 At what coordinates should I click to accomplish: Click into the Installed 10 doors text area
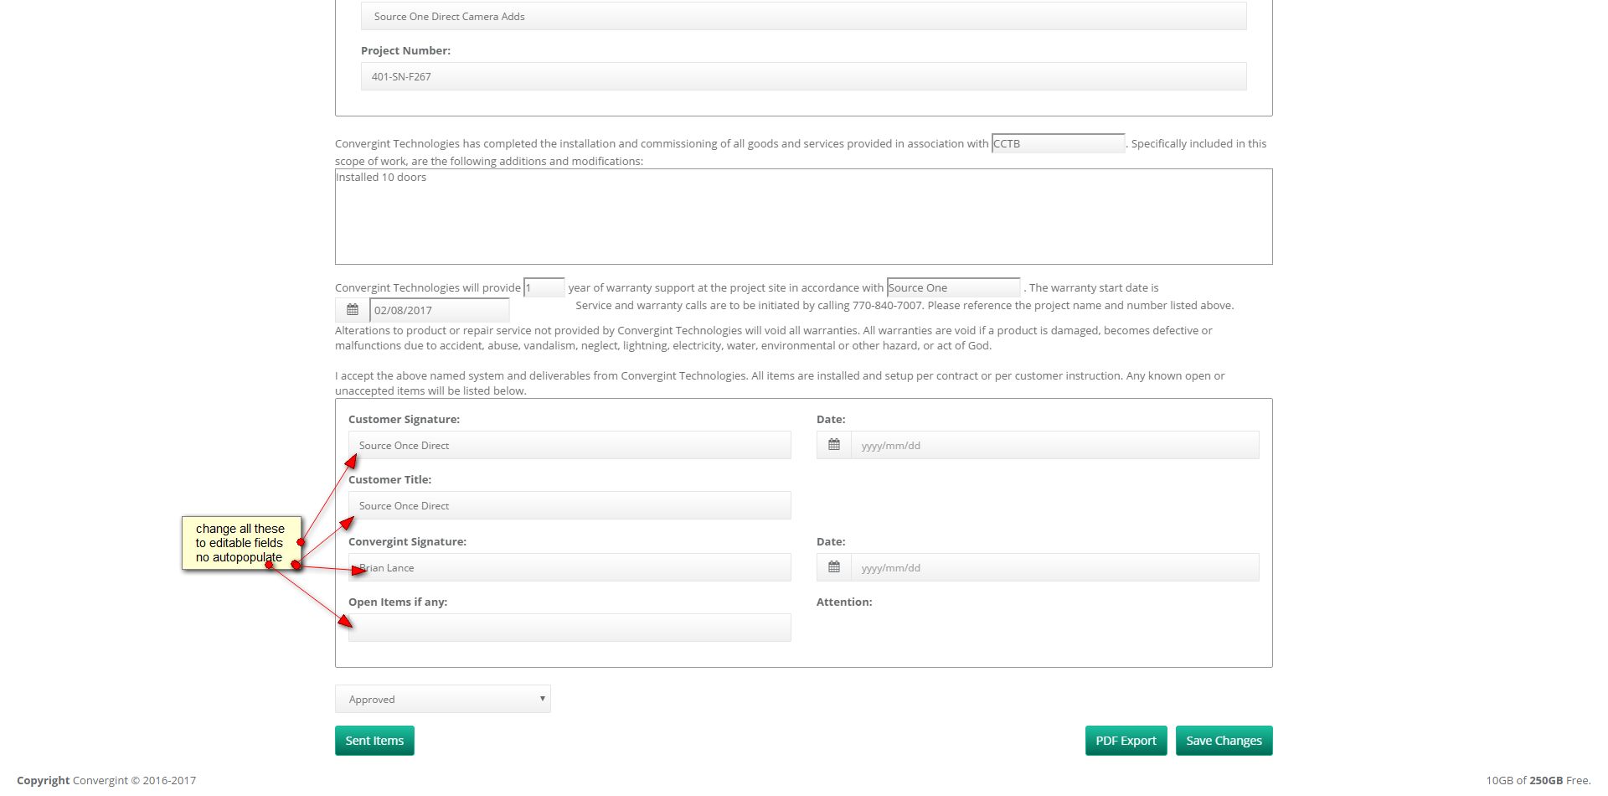point(803,217)
